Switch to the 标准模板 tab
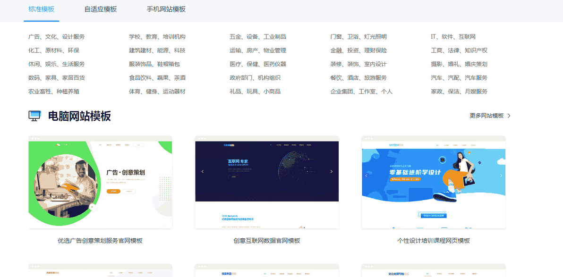The height and width of the screenshot is (277, 563). [41, 9]
